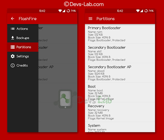The image size is (164, 140).
Task: Open Credits from the navigation drawer
Action: point(23,65)
